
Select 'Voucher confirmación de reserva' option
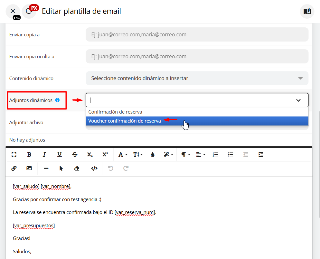(x=125, y=121)
